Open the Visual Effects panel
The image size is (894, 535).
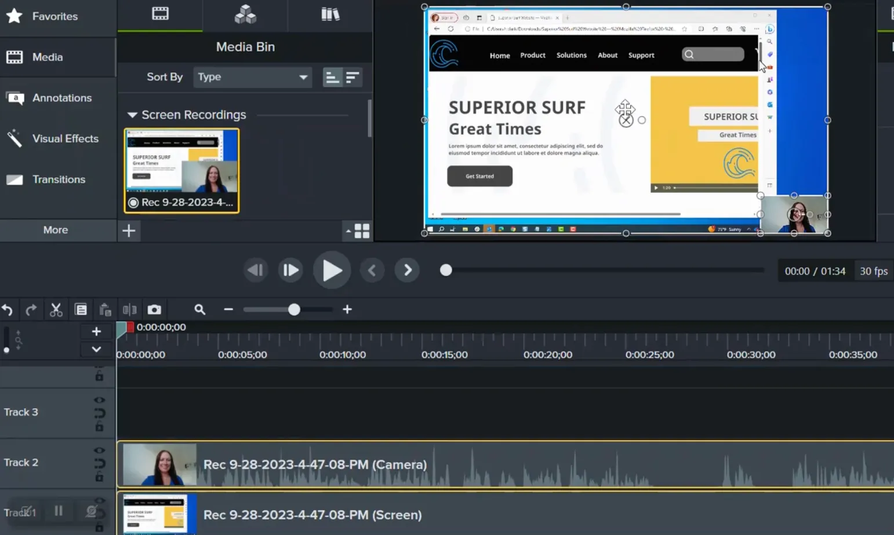57,138
